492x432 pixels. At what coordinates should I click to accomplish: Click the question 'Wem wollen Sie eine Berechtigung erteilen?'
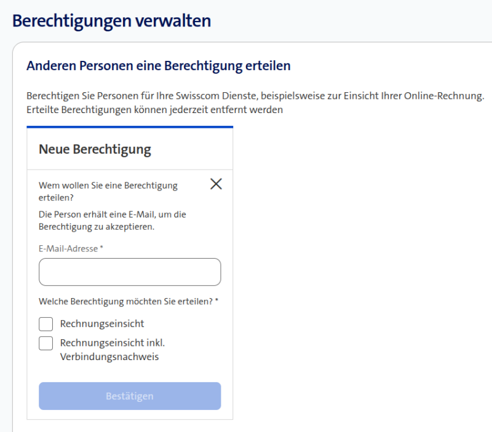click(x=108, y=190)
